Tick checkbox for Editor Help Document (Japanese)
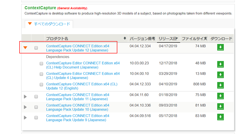The width and height of the screenshot is (245, 134). pyautogui.click(x=41, y=64)
